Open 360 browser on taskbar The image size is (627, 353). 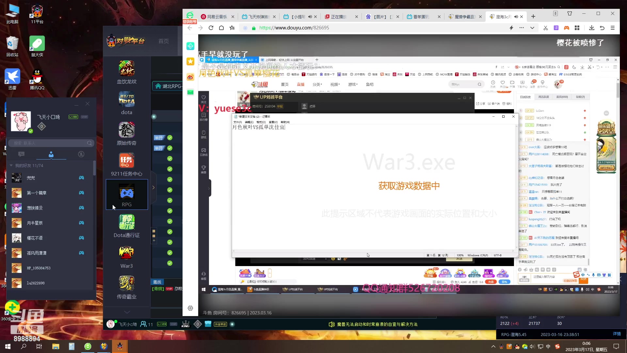(88, 346)
